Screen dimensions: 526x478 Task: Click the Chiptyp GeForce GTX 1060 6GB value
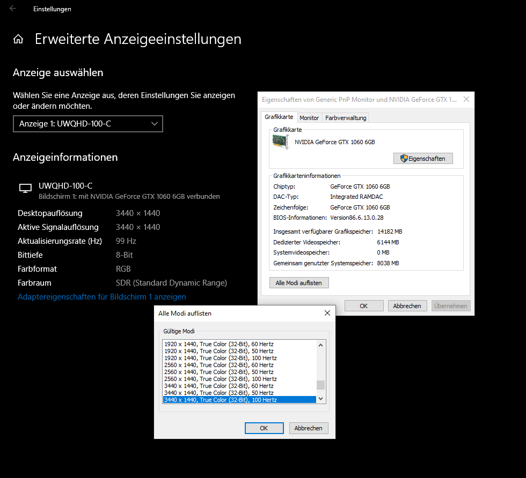pos(360,186)
